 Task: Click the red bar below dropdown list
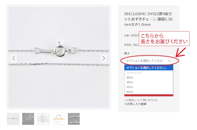point(149,95)
